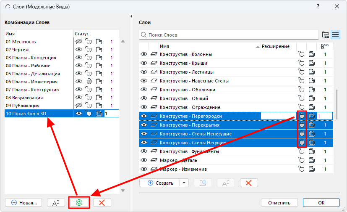Hide the Конструктив - Крыши layer
Viewport: 347px width, 212px height.
(144, 63)
